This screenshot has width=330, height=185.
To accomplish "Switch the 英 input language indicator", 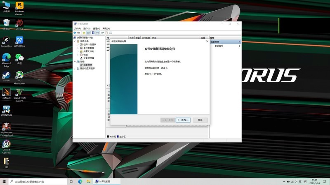I will point(300,182).
